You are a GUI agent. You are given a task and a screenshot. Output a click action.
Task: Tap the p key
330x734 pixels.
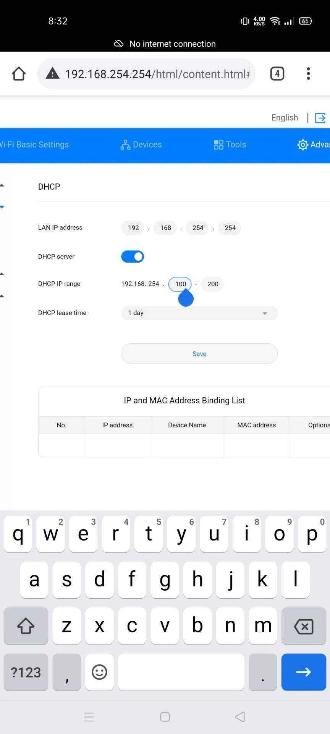click(312, 534)
